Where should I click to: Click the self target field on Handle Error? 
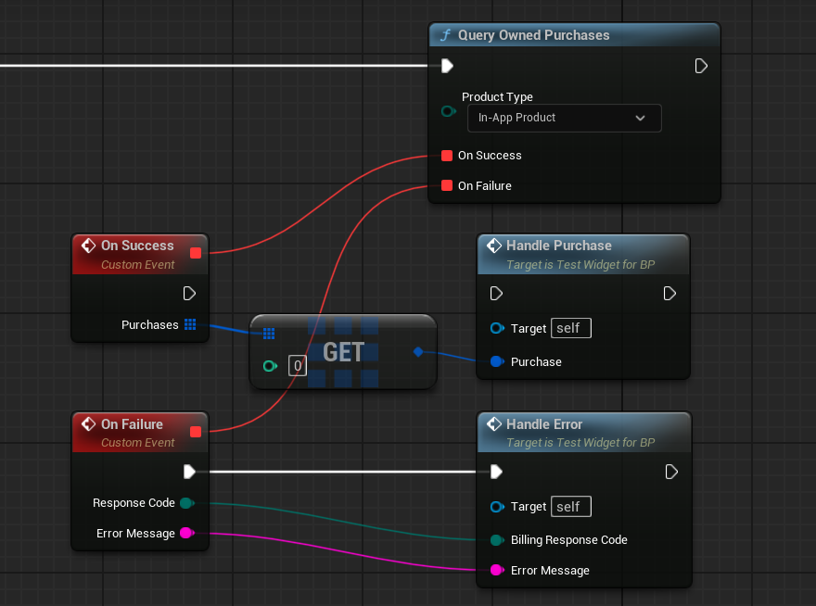click(x=570, y=507)
